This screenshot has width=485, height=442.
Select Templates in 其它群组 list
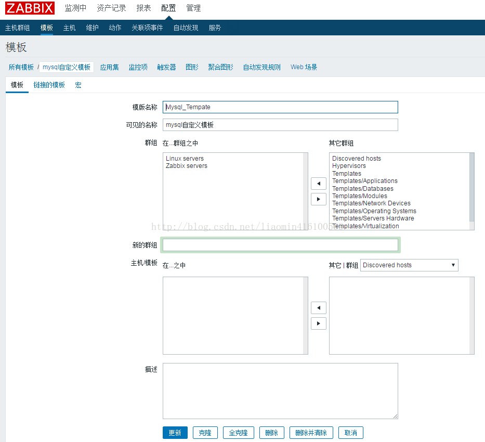(x=346, y=174)
